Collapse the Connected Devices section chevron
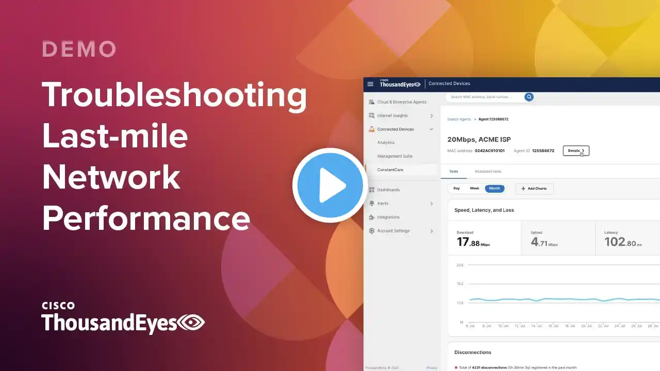660x371 pixels. tap(432, 129)
